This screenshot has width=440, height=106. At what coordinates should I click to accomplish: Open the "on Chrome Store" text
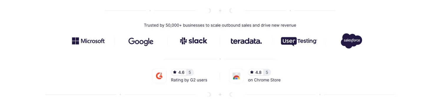click(x=264, y=80)
